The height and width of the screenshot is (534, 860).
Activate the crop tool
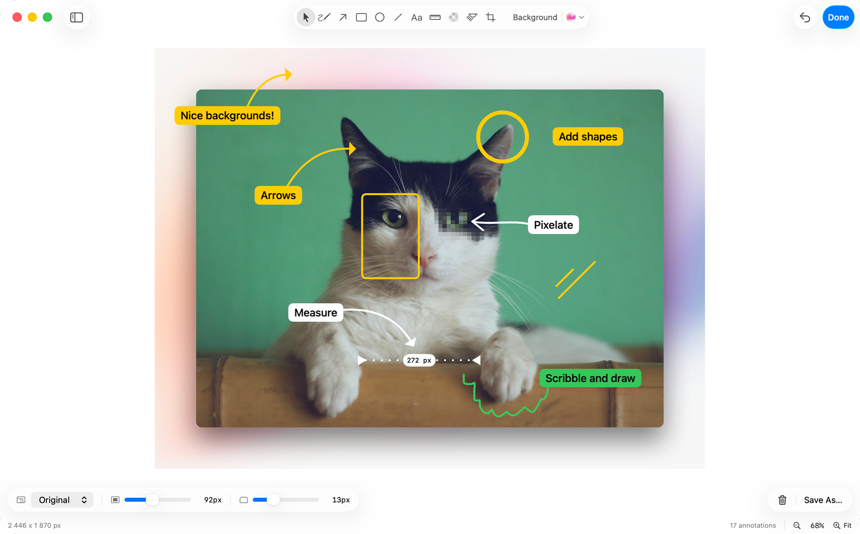[x=490, y=17]
